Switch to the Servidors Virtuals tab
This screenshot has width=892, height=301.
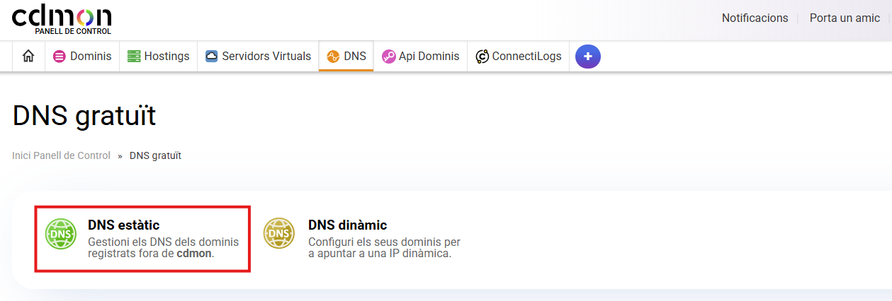coord(266,57)
